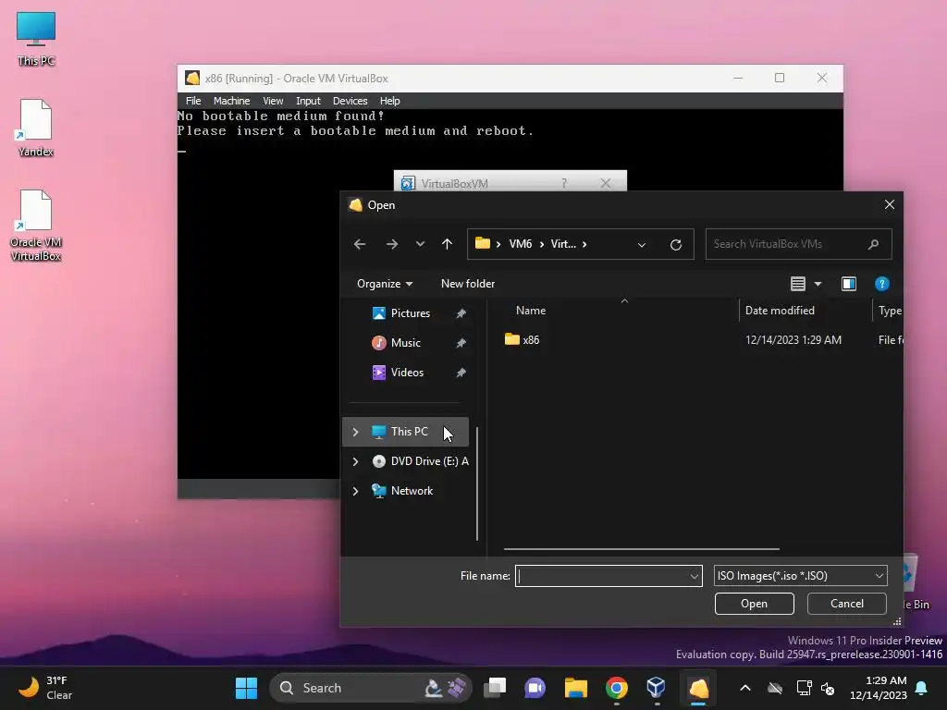Open the dialog help question mark icon
This screenshot has height=710, width=947.
(x=881, y=284)
